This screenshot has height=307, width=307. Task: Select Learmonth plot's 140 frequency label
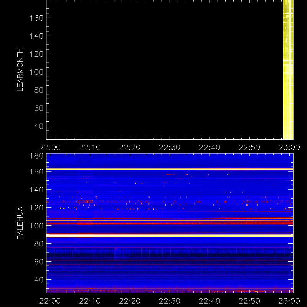36,36
